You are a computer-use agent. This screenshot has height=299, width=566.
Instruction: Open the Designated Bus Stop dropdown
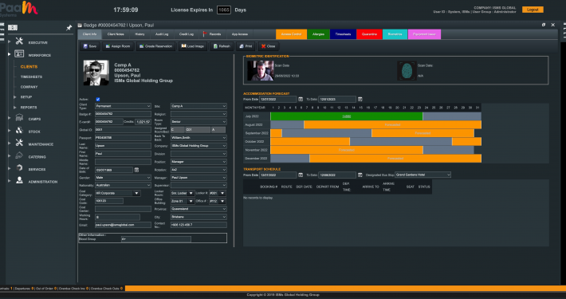click(423, 175)
